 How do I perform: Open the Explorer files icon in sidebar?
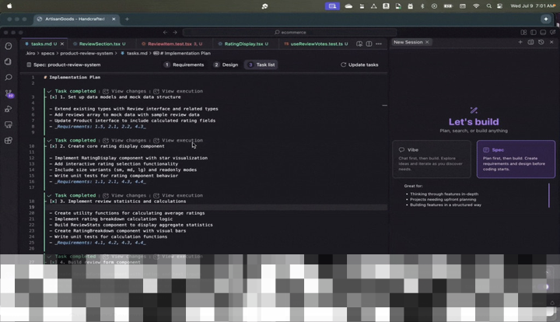pyautogui.click(x=9, y=61)
